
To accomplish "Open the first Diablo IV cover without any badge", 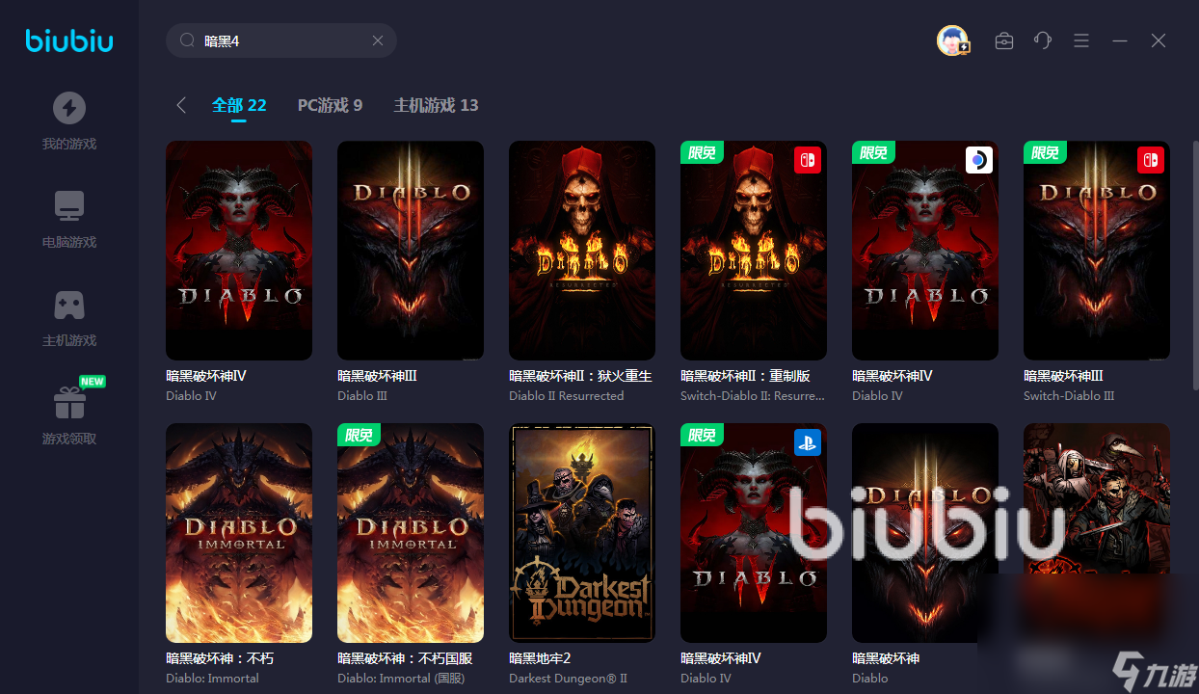I will [239, 251].
